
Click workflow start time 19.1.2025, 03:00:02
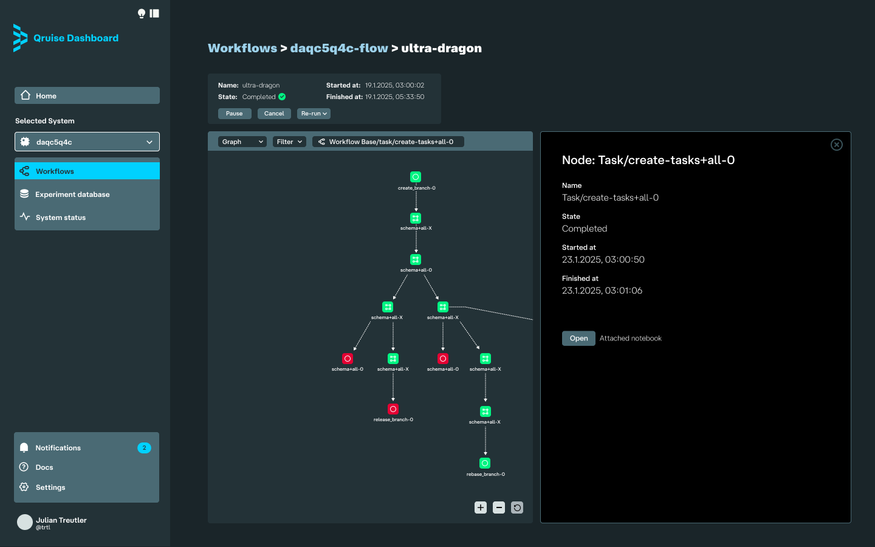[394, 85]
